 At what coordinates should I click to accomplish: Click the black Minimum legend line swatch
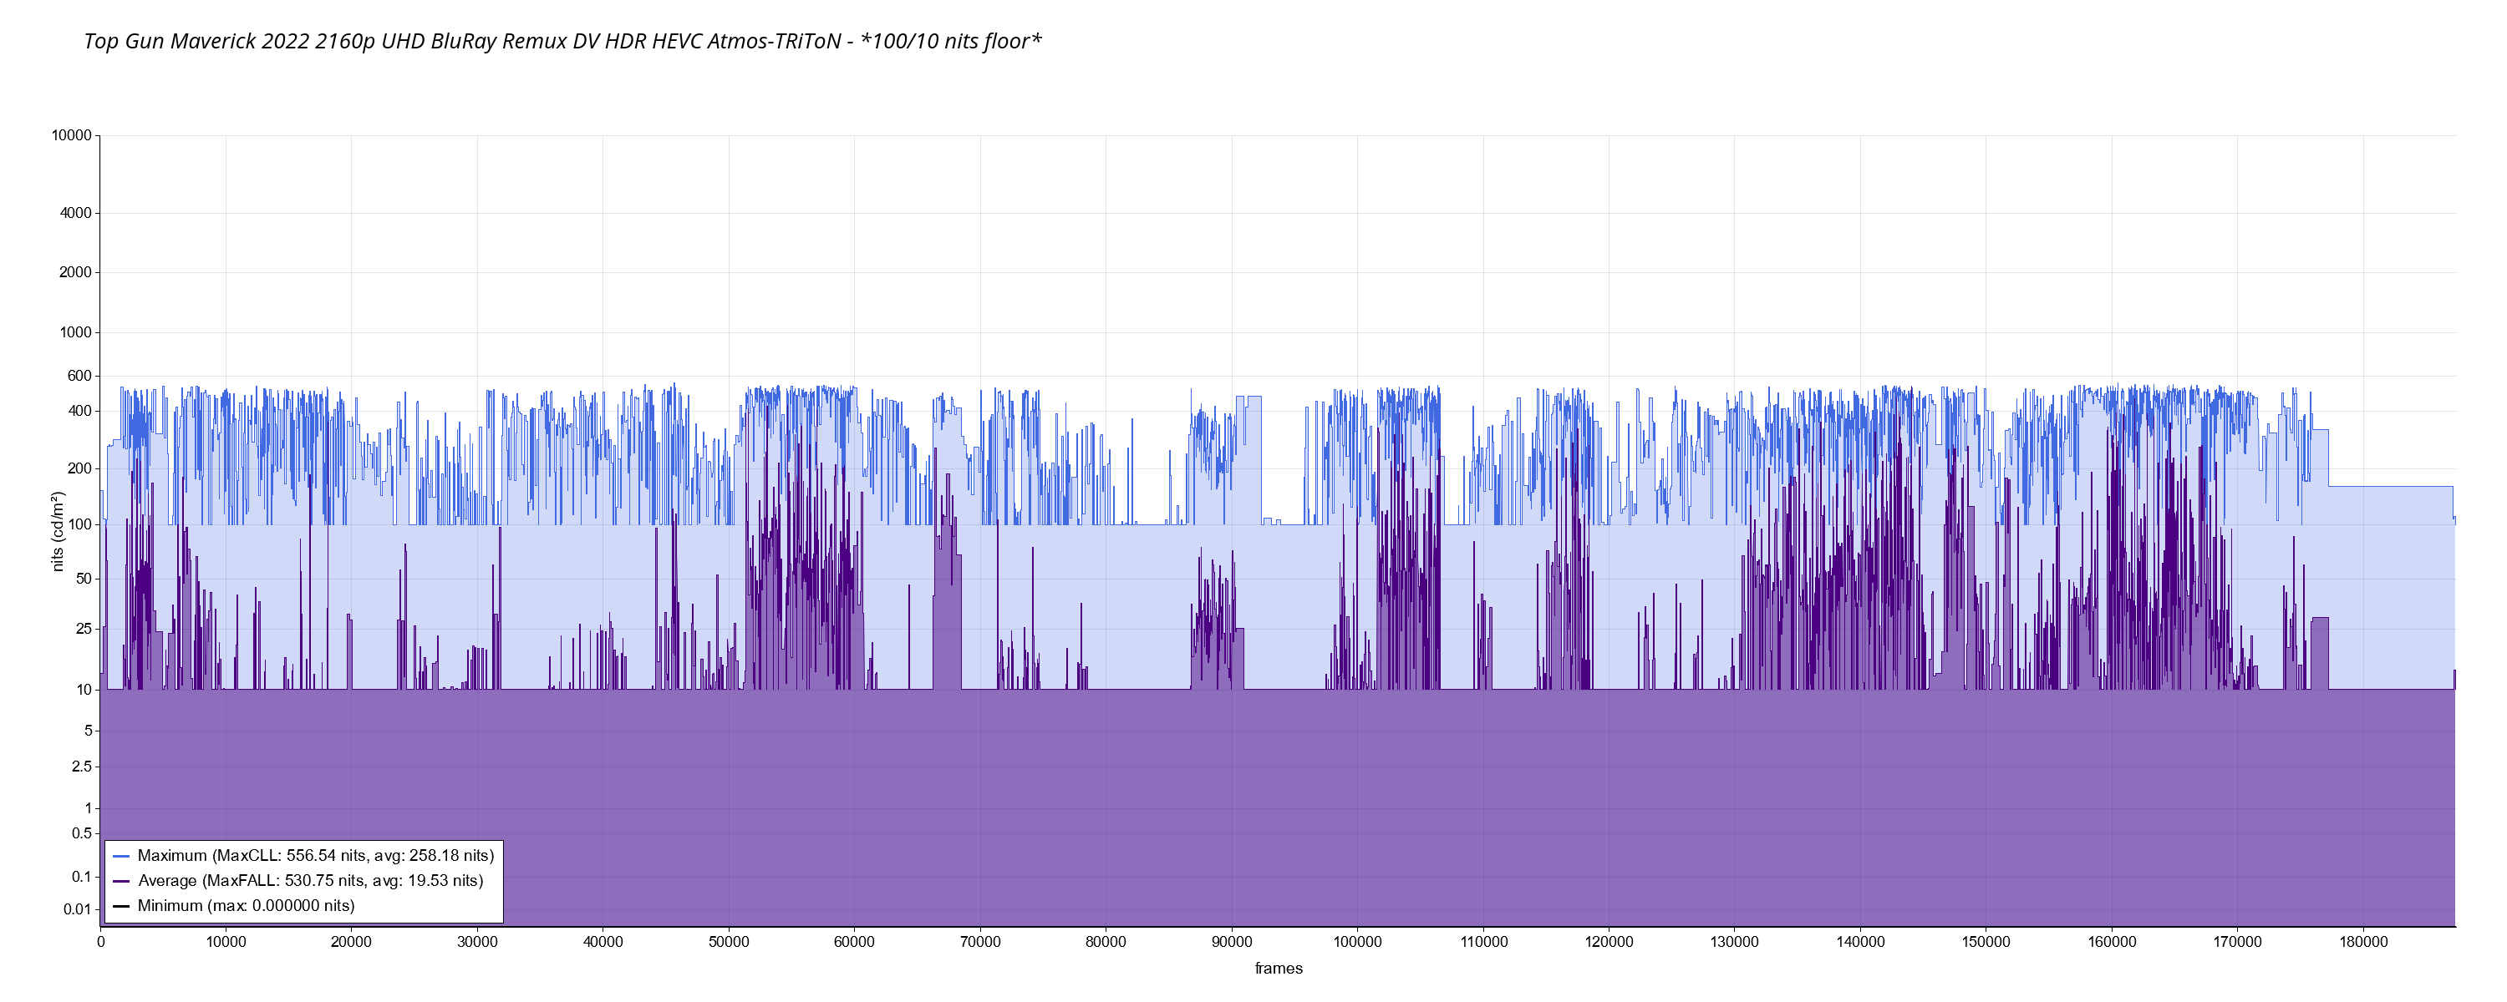(122, 907)
